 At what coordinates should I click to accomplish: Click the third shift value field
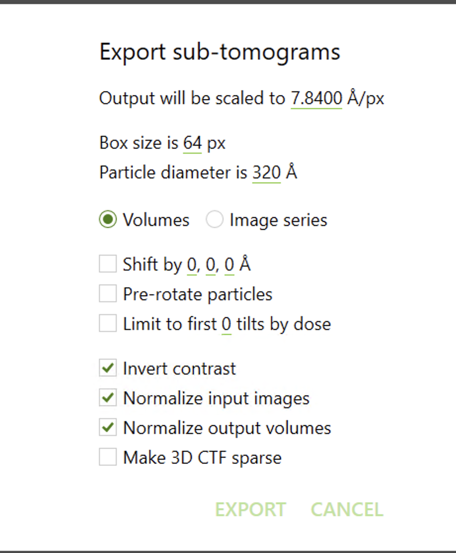tap(229, 265)
